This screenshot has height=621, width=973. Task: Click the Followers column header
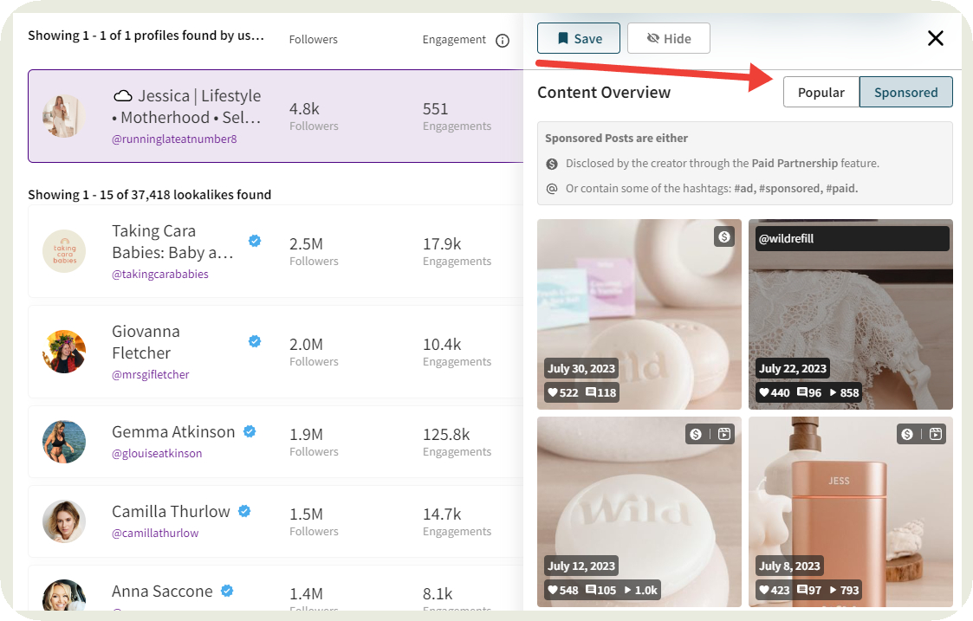(x=313, y=40)
